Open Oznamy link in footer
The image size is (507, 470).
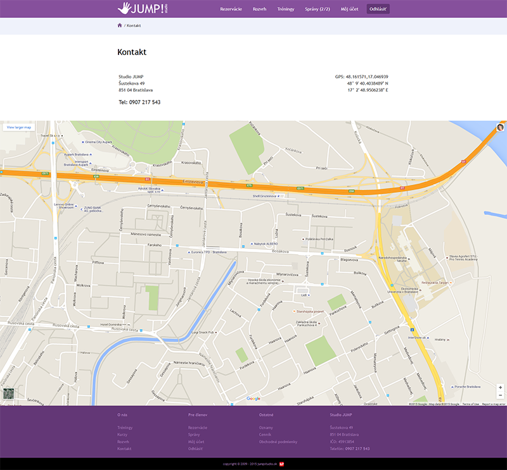[266, 428]
